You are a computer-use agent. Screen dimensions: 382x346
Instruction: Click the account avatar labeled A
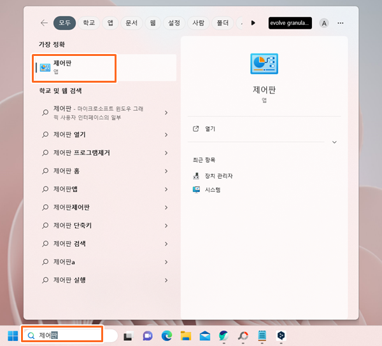tap(324, 23)
